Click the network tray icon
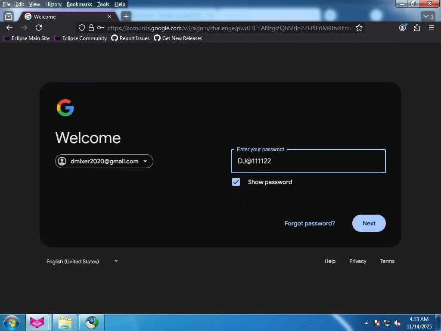This screenshot has height=331, width=441. (387, 323)
